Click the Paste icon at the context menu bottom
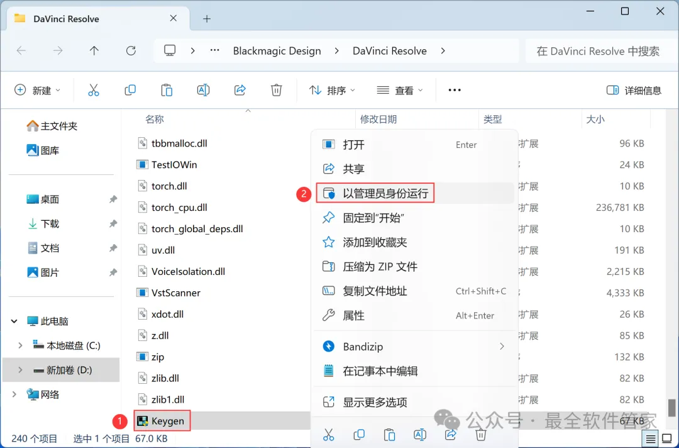 pyautogui.click(x=389, y=434)
